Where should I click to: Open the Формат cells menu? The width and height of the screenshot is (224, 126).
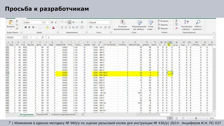pyautogui.click(x=164, y=28)
